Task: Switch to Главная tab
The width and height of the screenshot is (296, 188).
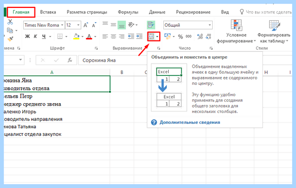Action: pos(21,12)
